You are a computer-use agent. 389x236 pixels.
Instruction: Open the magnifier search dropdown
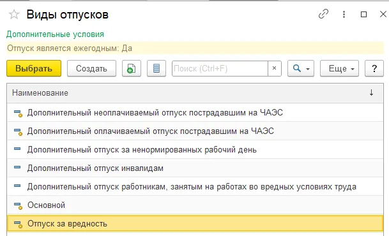[x=301, y=68]
